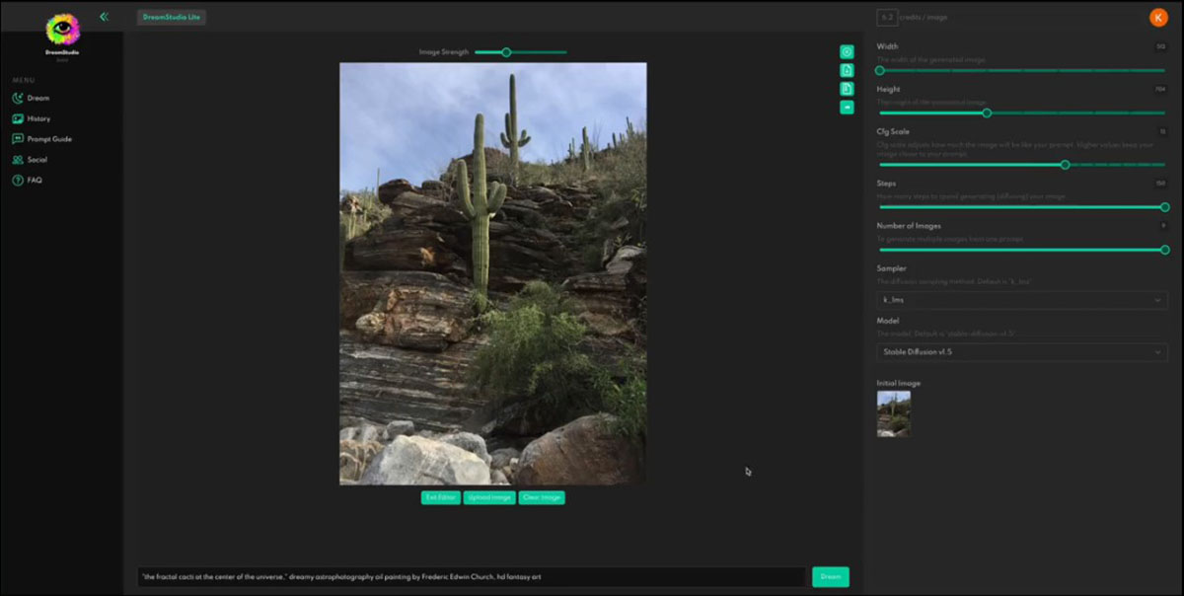Click the Image Strength slider handle

[506, 52]
